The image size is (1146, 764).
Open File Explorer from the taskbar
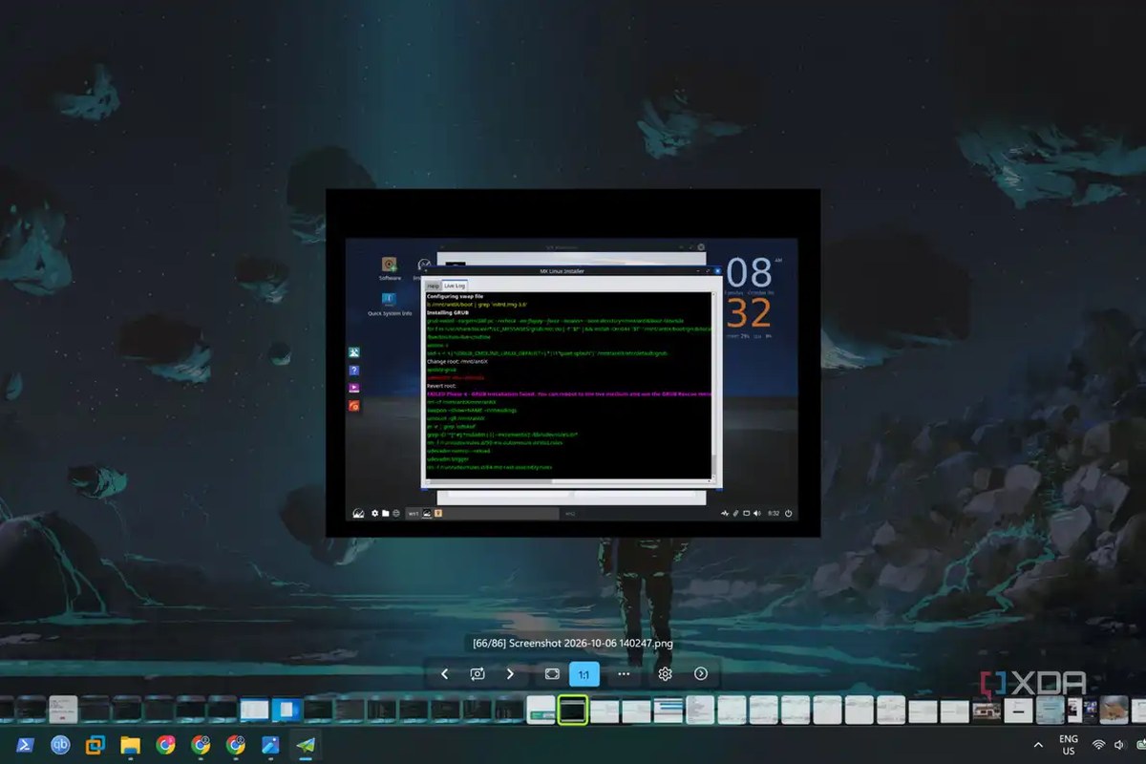131,745
